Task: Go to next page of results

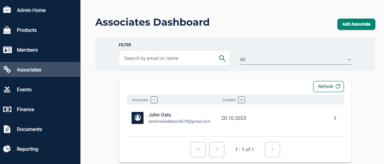Action: coord(272,149)
